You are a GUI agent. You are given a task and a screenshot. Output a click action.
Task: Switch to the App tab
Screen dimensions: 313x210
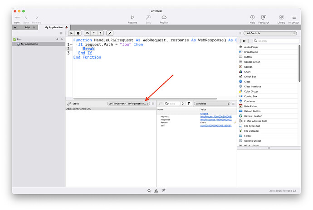27,27
